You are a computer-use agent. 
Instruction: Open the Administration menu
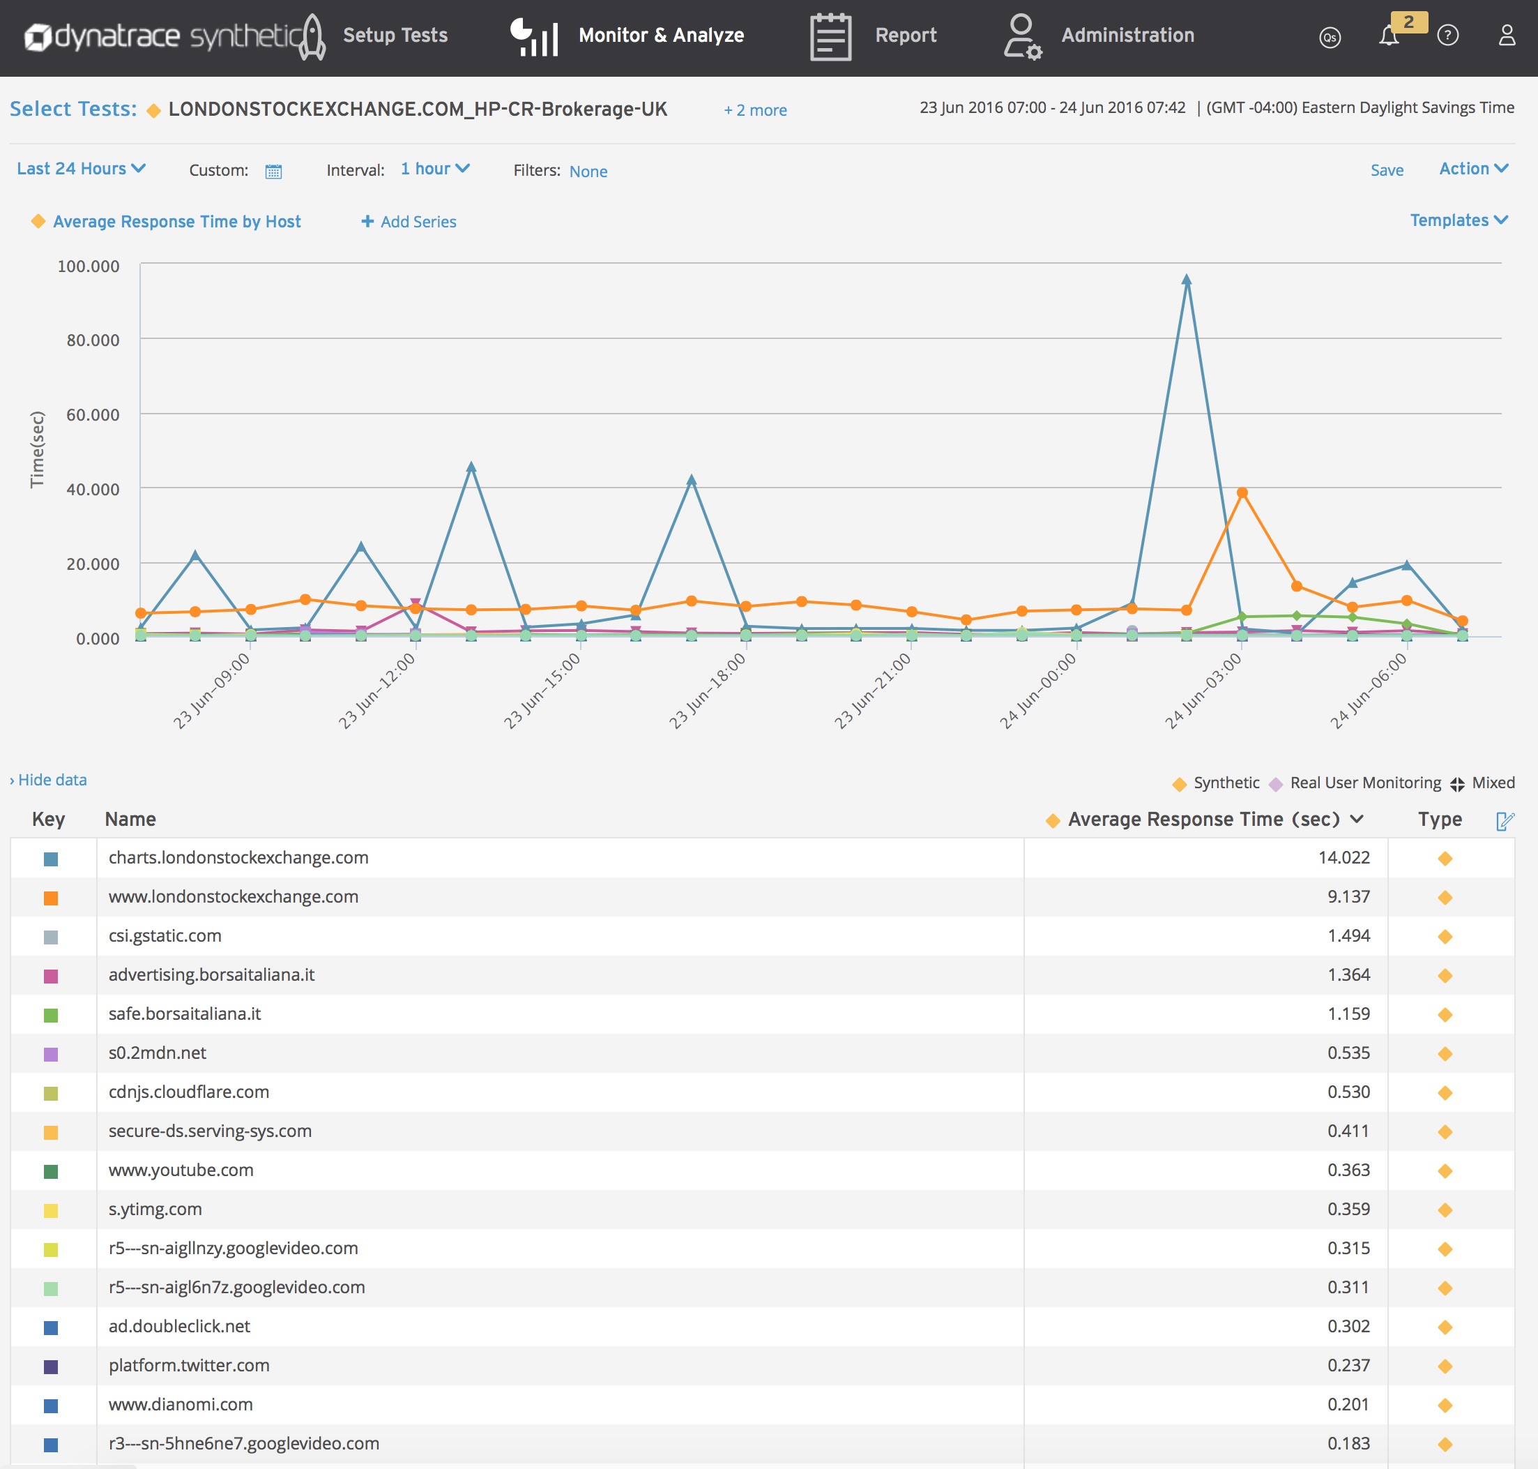(x=1128, y=36)
